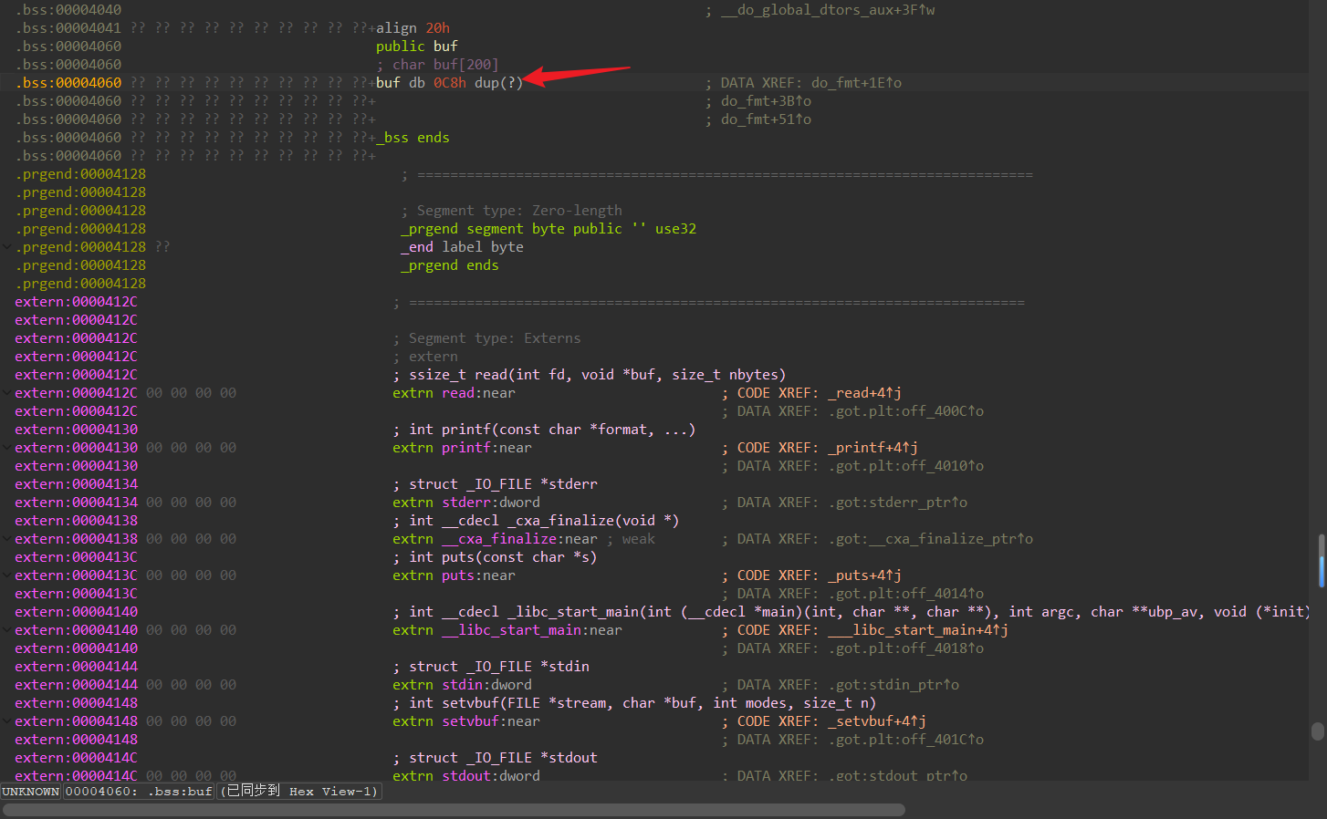Follow the 'do_fmt+3B↑o' cross-reference

766,100
